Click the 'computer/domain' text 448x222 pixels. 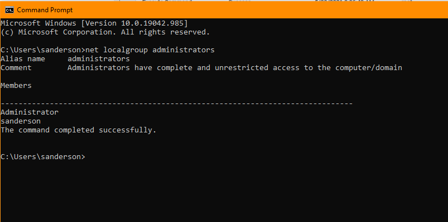point(369,68)
